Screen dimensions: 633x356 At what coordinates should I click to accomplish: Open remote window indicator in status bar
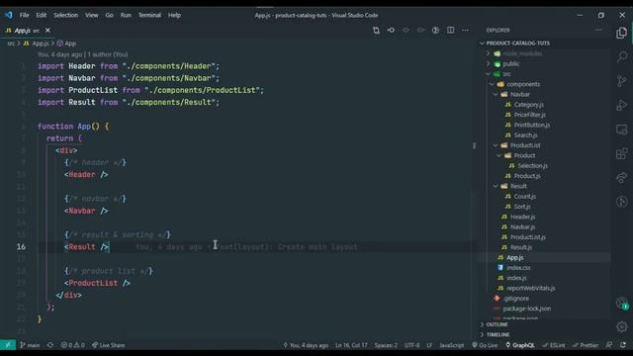(8, 345)
